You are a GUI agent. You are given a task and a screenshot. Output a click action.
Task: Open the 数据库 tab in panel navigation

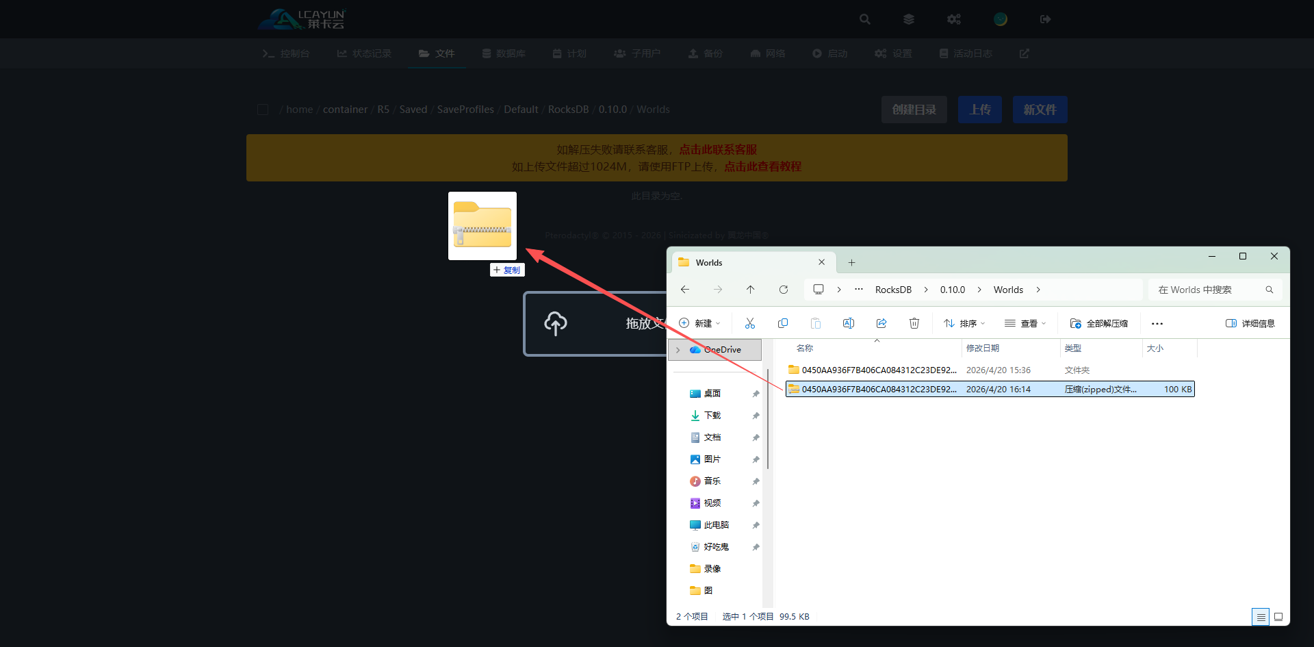pos(504,53)
